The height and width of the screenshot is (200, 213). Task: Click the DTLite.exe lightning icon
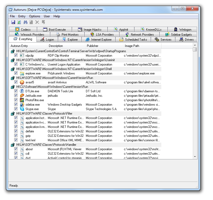(22, 91)
